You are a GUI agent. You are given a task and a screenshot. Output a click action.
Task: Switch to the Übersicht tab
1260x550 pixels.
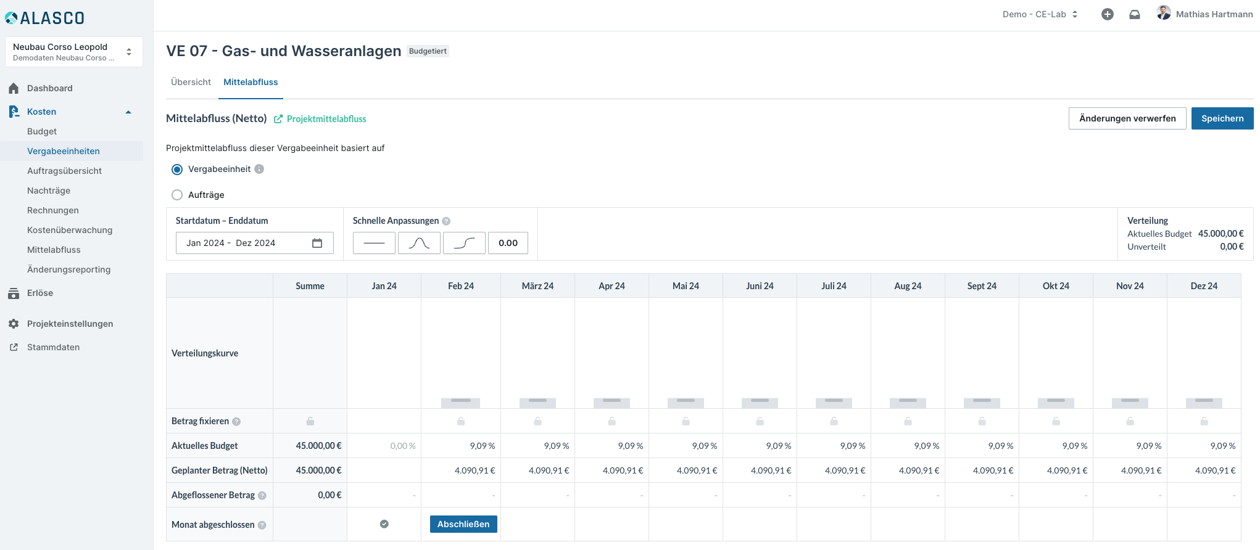point(191,82)
